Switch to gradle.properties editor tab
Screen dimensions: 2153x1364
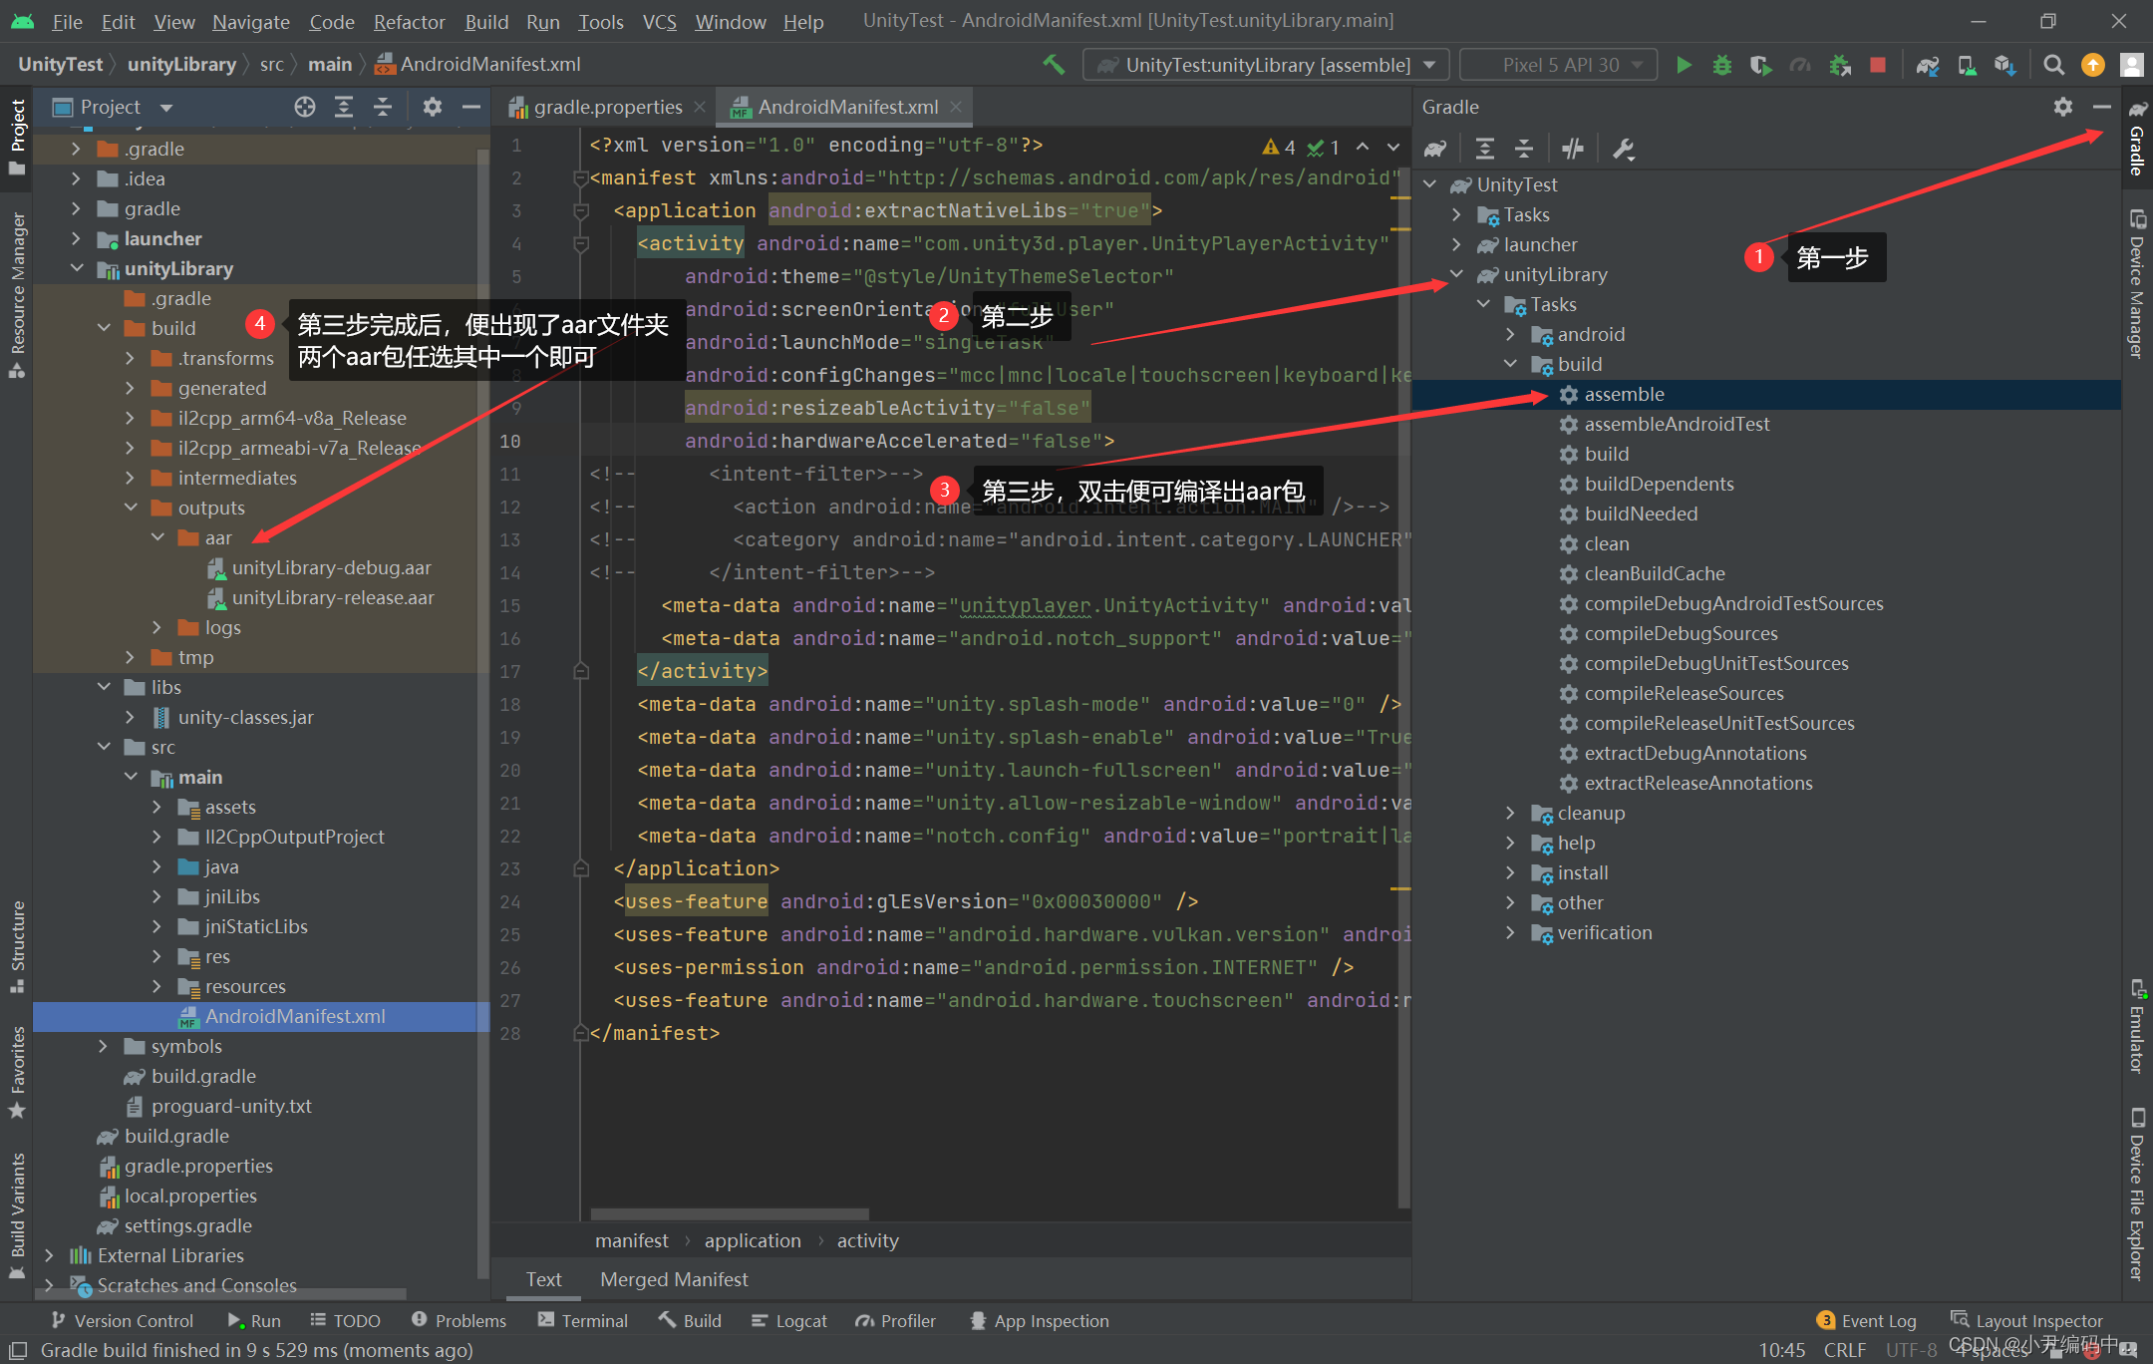pyautogui.click(x=607, y=107)
